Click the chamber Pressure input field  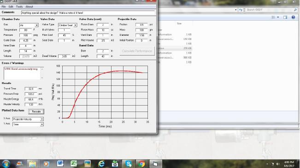[x=25, y=35]
